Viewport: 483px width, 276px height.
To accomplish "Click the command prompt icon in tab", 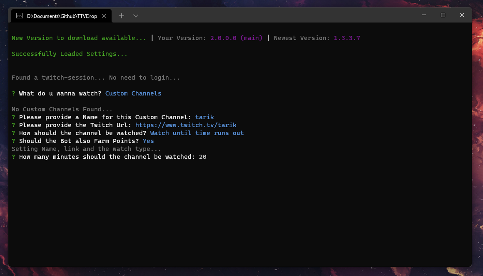I will coord(20,16).
